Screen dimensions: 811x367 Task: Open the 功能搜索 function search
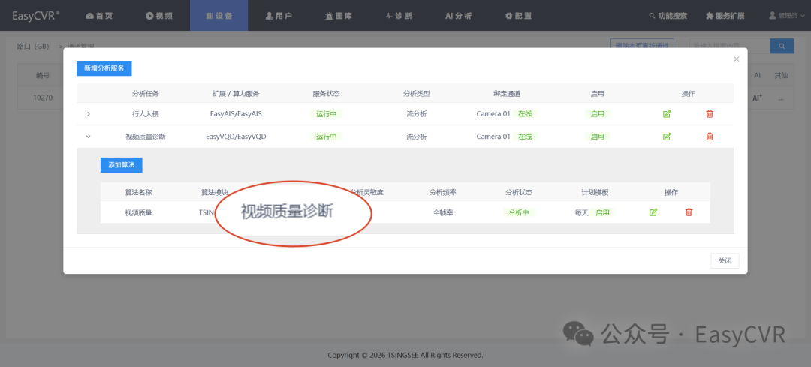coord(668,16)
